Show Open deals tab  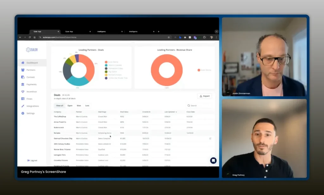(x=70, y=106)
